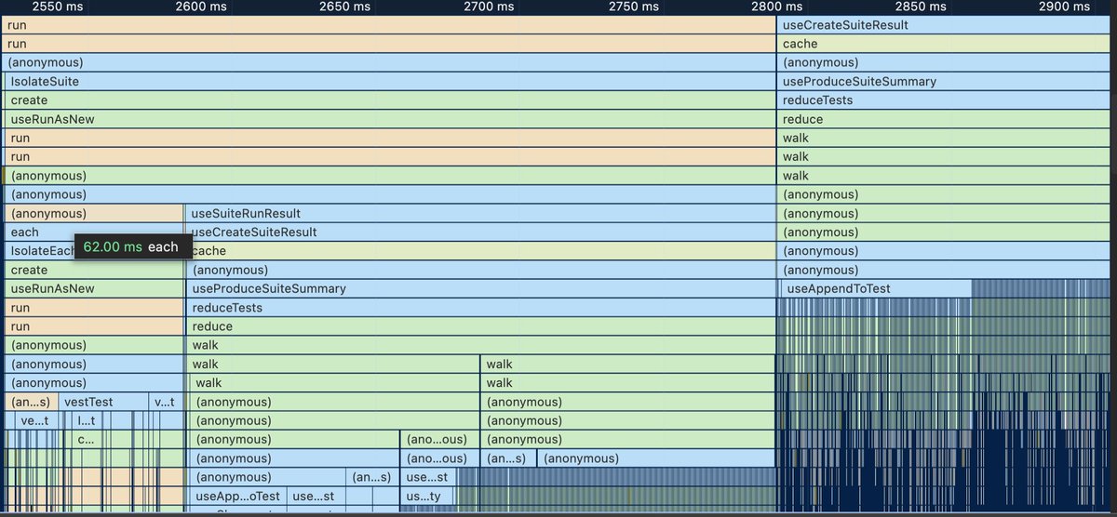Viewport: 1117px width, 517px height.
Task: Select the reduce bar directly below the reduceTests bar near 2600 ms
Action: point(480,326)
